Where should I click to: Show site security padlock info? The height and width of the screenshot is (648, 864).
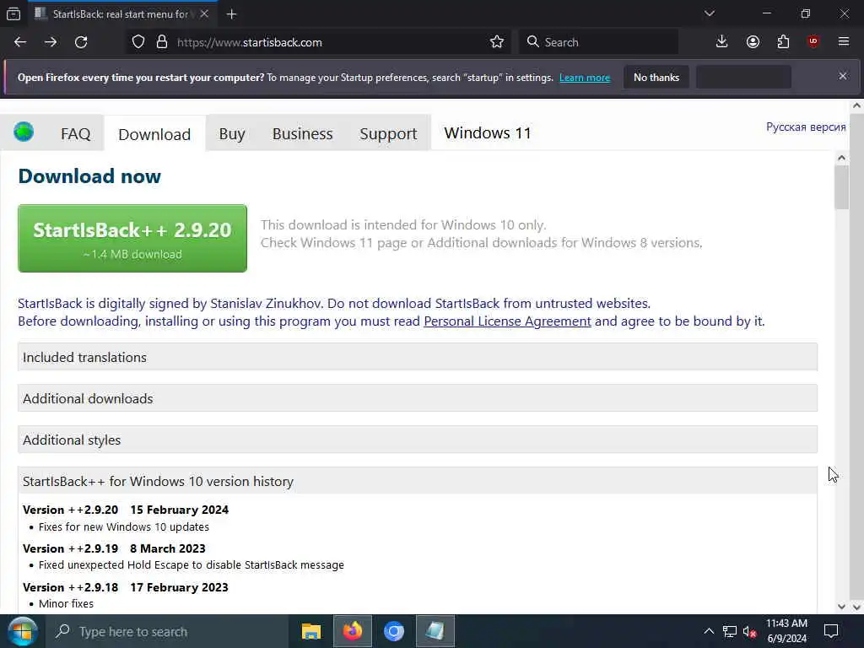coord(161,42)
